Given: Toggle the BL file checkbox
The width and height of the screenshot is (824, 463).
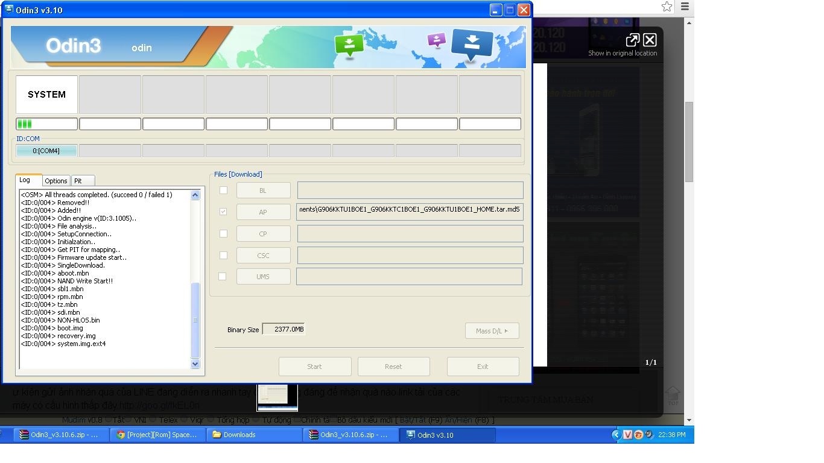Looking at the screenshot, I should (x=223, y=190).
